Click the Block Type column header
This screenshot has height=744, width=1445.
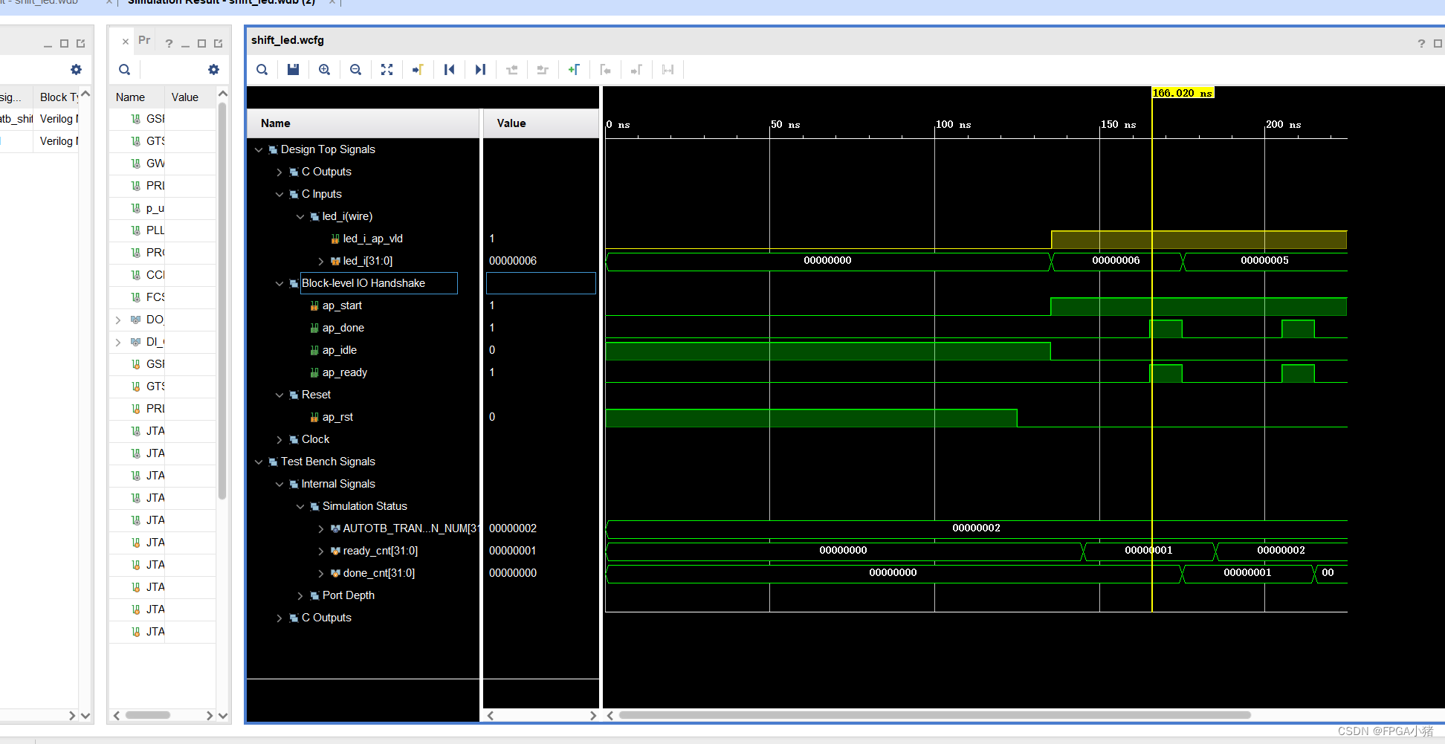pyautogui.click(x=58, y=97)
